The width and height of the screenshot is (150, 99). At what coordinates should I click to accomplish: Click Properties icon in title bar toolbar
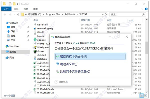point(10,4)
